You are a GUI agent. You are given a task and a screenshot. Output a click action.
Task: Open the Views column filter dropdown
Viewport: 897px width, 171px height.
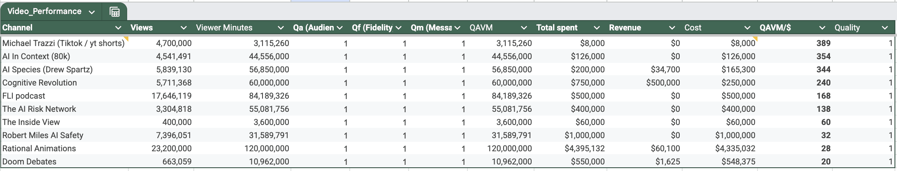pyautogui.click(x=184, y=28)
